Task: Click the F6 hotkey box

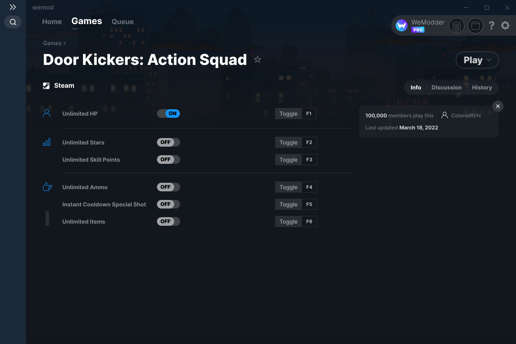Action: click(x=309, y=221)
